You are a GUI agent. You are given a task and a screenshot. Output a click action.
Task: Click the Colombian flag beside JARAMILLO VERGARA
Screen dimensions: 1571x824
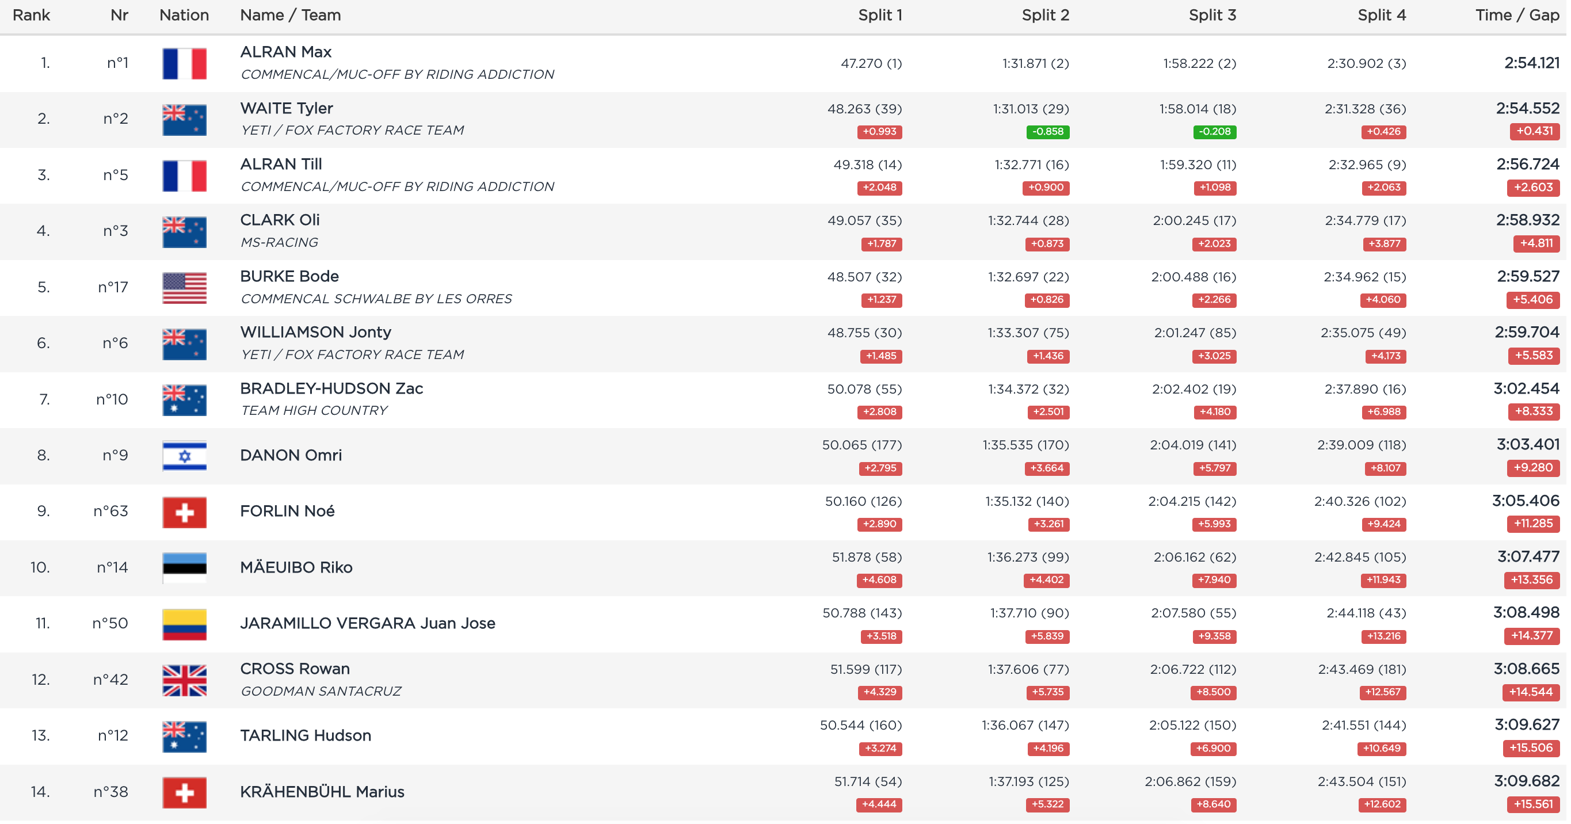click(x=184, y=624)
